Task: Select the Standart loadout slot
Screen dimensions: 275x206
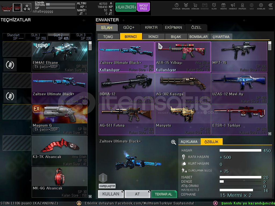Action: tap(13, 36)
